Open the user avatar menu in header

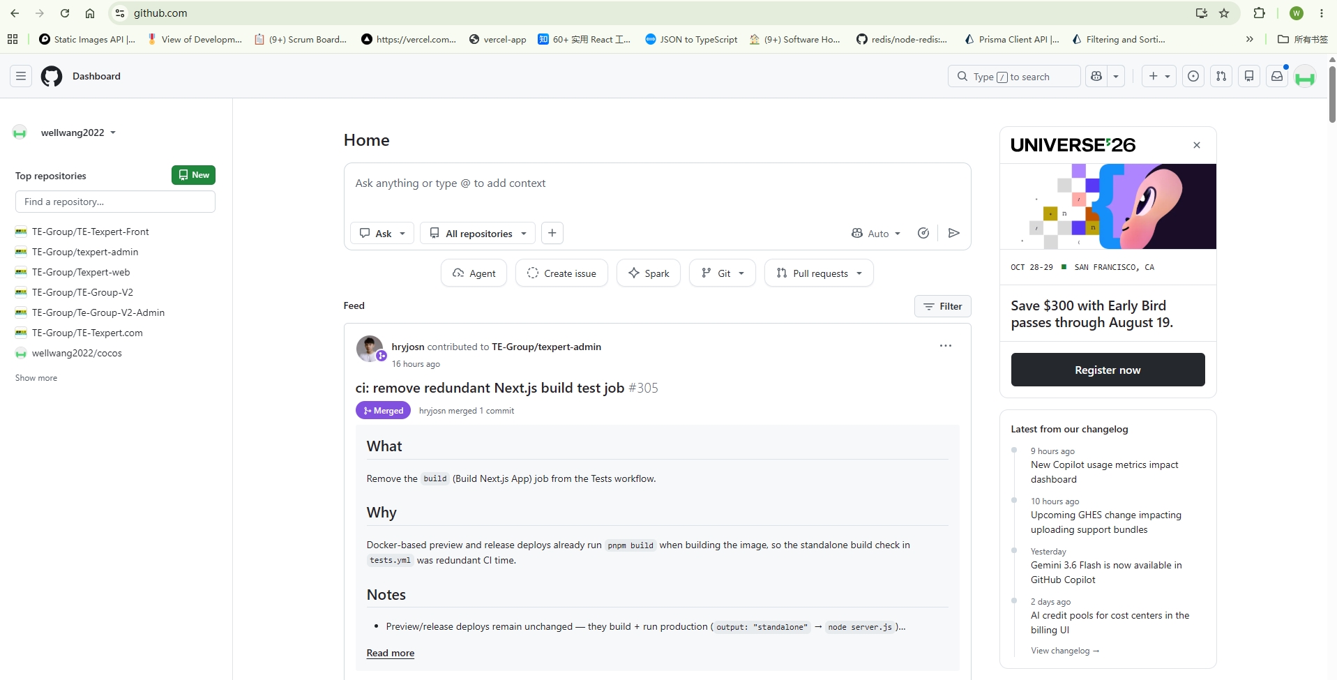point(1305,77)
